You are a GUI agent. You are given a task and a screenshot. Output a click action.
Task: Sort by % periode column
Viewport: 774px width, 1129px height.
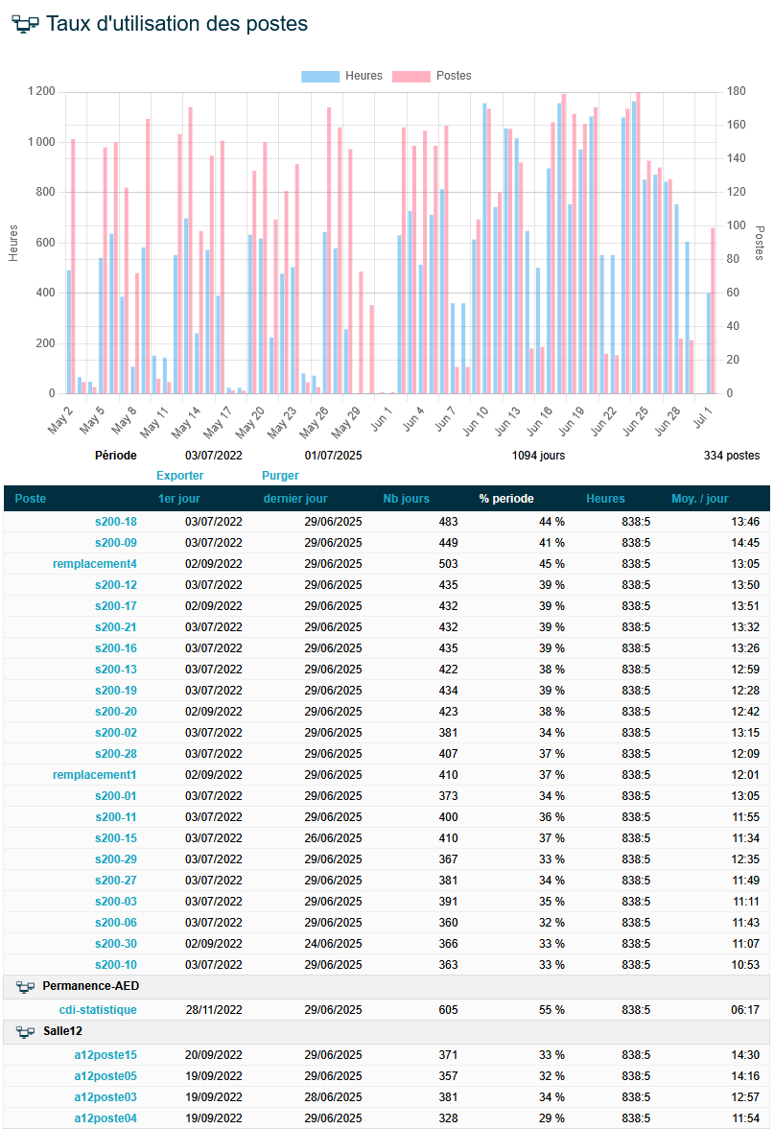coord(506,499)
